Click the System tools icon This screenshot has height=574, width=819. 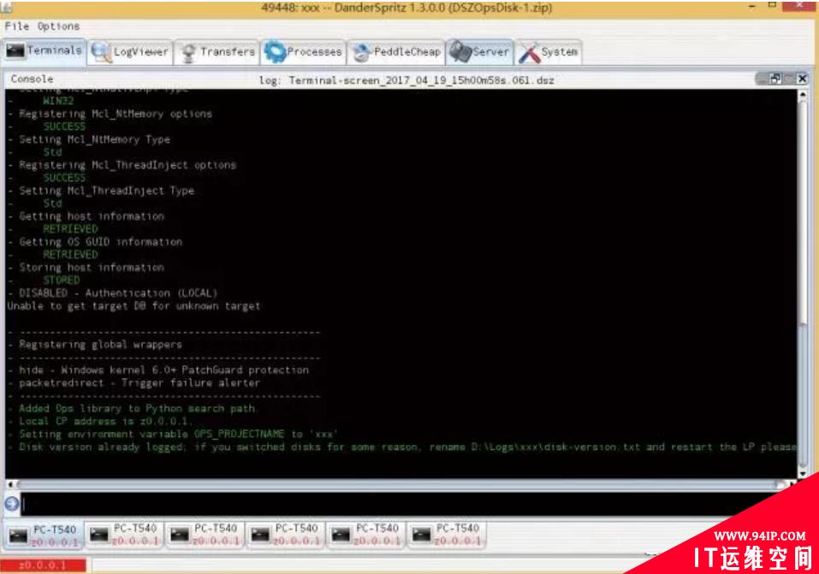(x=530, y=53)
